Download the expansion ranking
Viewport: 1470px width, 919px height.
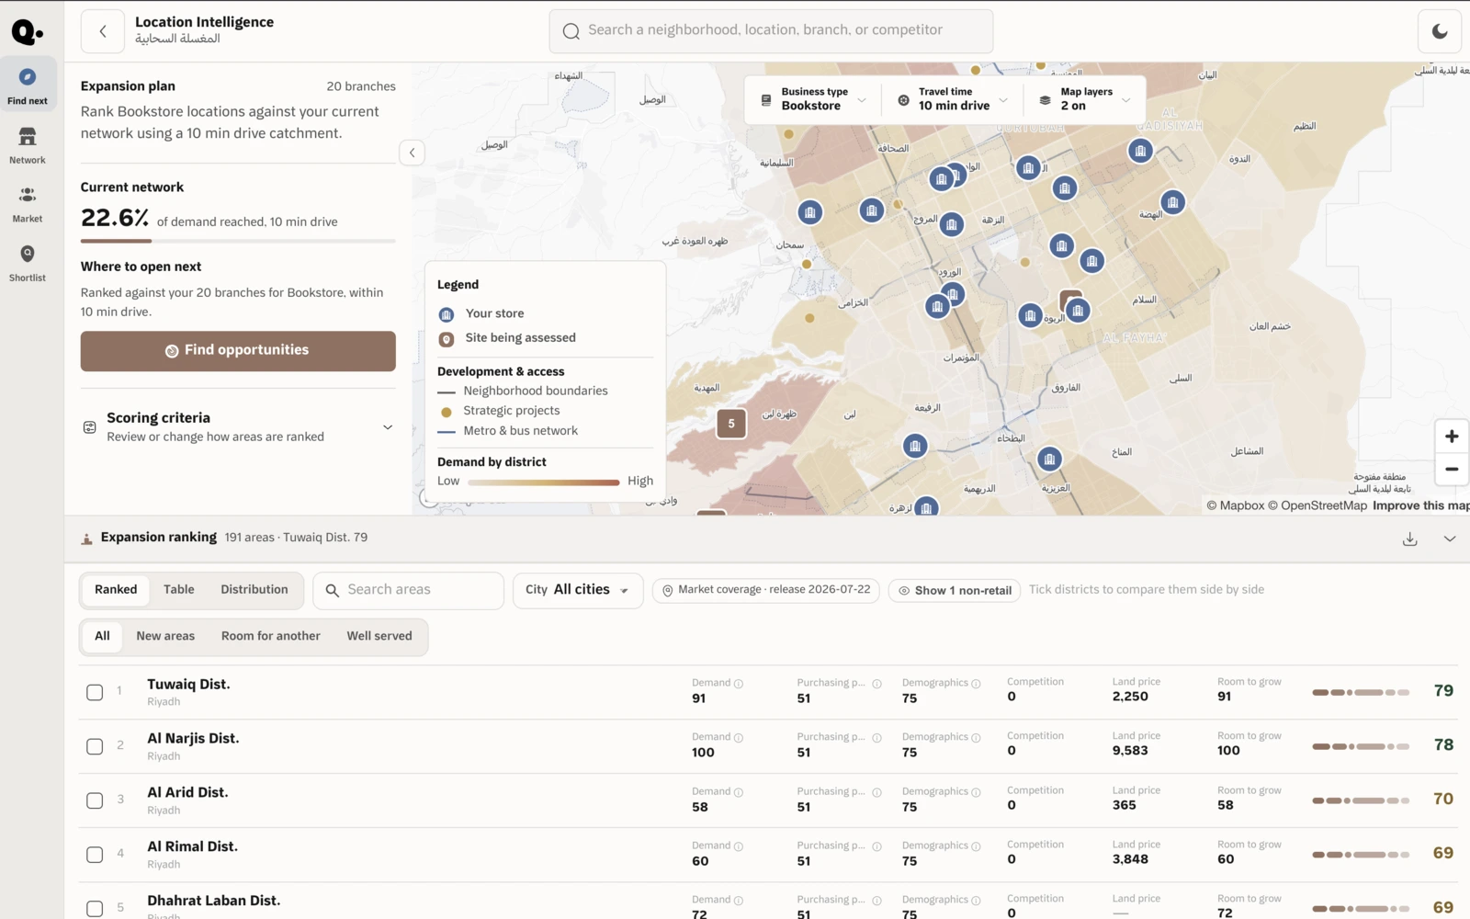coord(1410,539)
